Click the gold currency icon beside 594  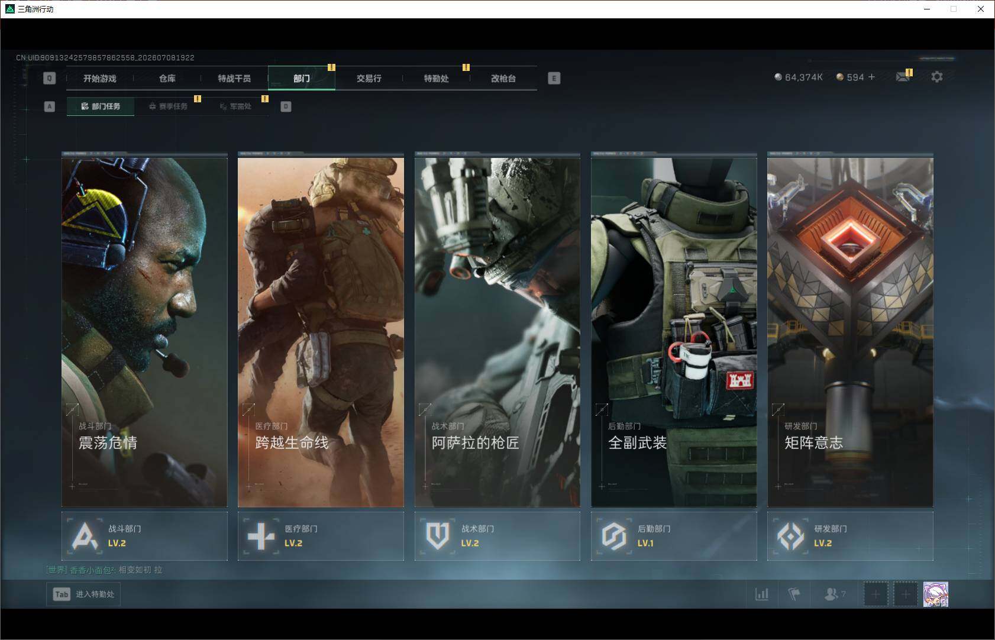(x=840, y=77)
